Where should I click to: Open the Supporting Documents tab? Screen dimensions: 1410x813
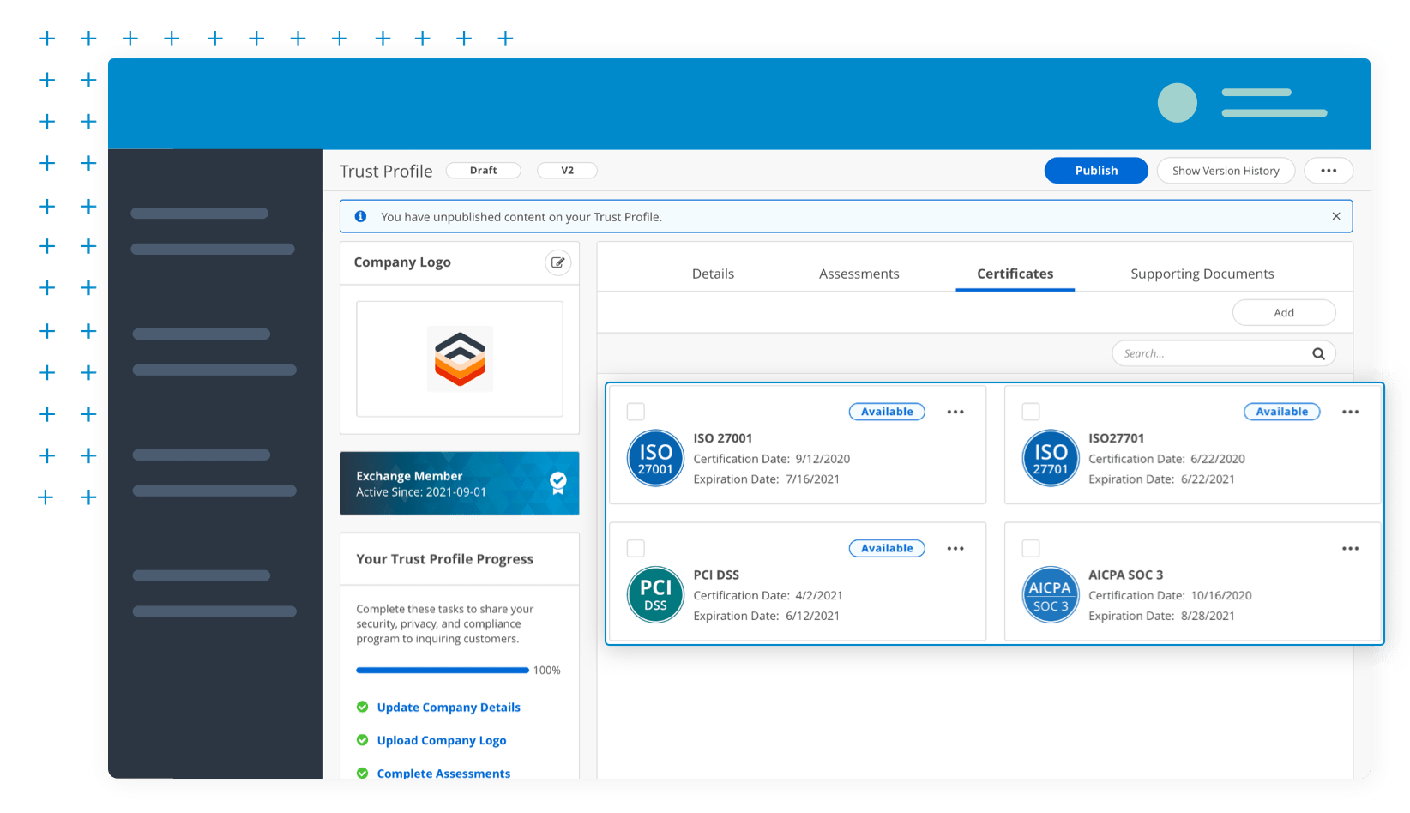point(1202,274)
